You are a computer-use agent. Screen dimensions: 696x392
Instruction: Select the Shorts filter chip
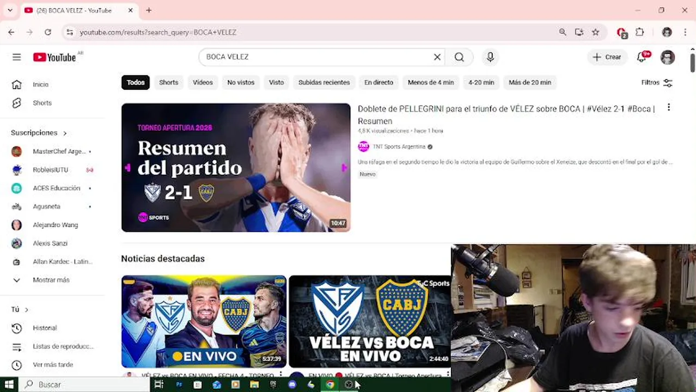pyautogui.click(x=168, y=82)
